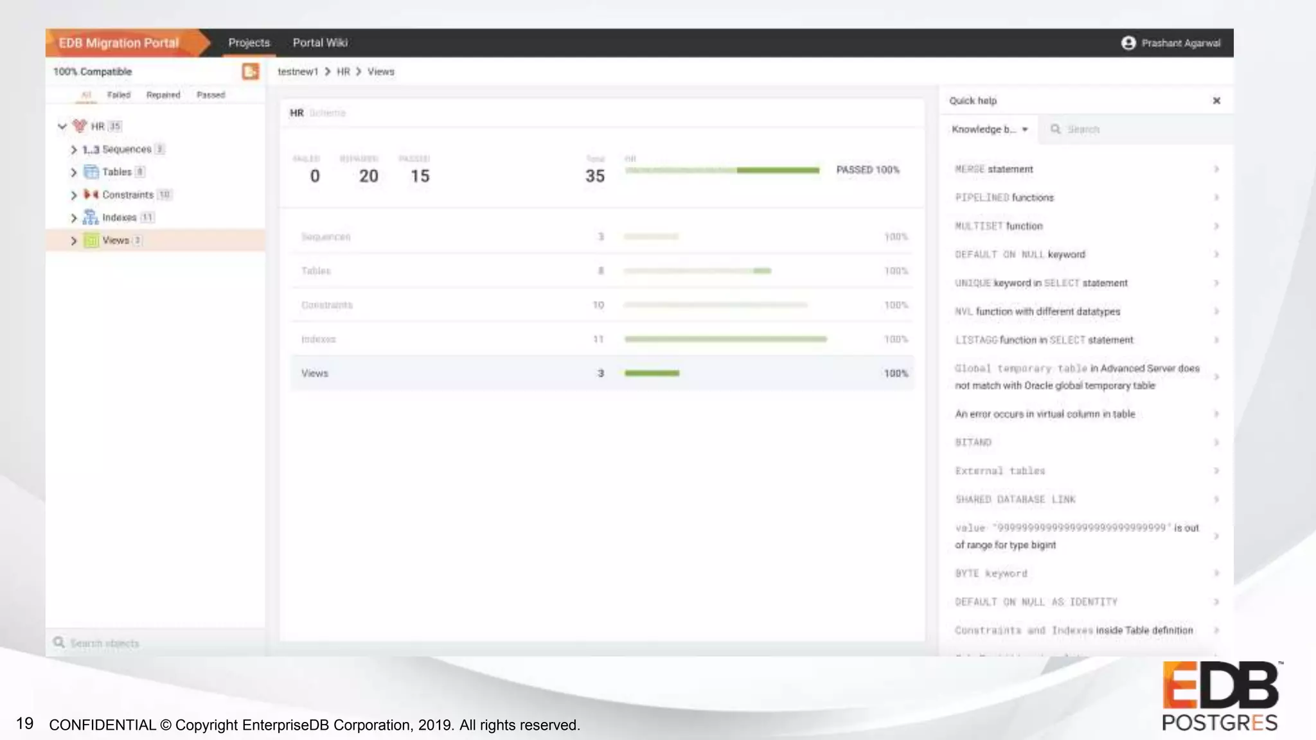The height and width of the screenshot is (740, 1316).
Task: Open the Portal Wiki menu
Action: (320, 43)
